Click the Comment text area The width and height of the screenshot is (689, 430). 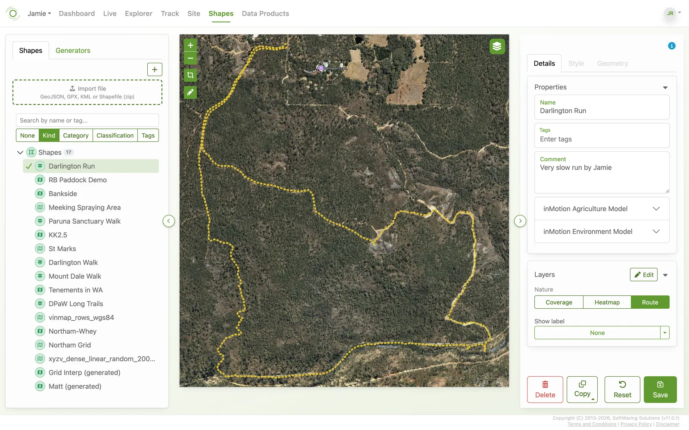coord(602,172)
